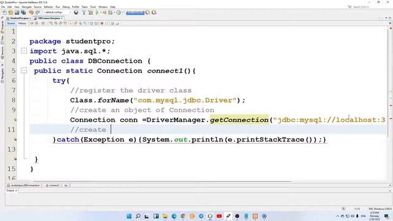Click the studentpro.DBConnection breadcrumb

[23, 185]
